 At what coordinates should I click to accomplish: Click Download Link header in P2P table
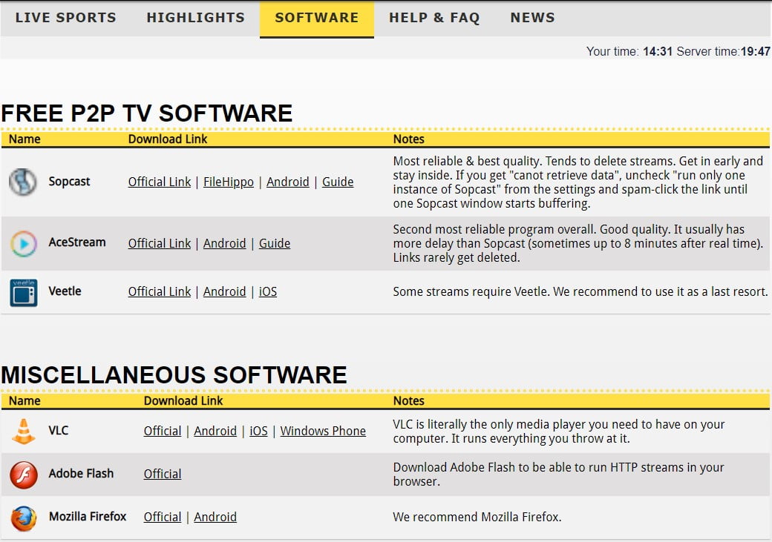[168, 139]
